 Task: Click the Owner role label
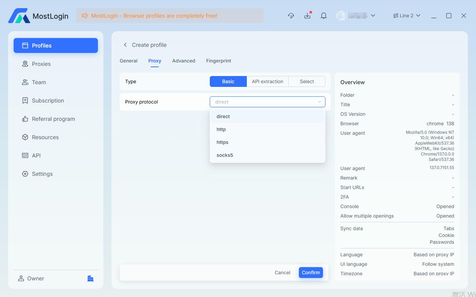click(36, 278)
